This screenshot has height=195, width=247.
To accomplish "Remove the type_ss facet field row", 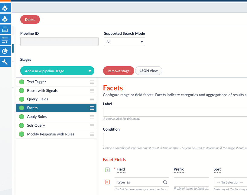I will [x=107, y=182].
